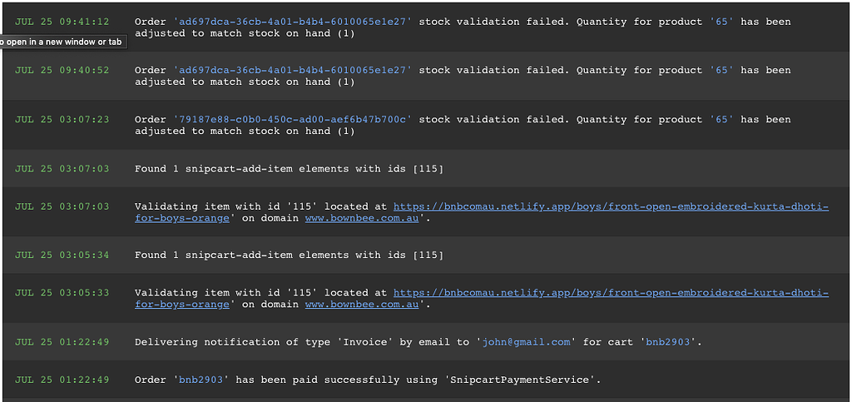Select the 03:05:34 'Found 1 snipcart-add-item' message

(289, 256)
